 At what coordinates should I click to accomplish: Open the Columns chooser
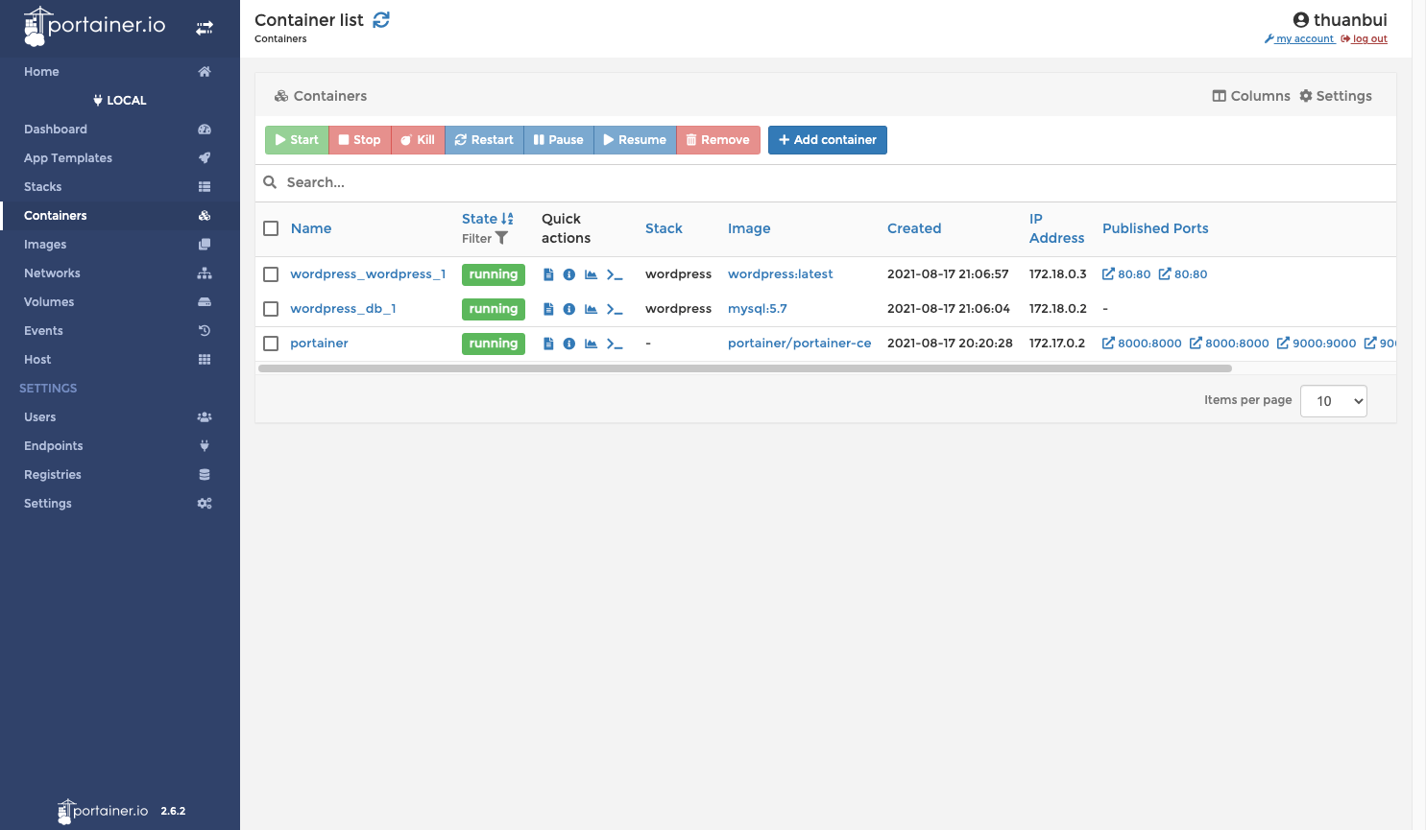(1251, 96)
